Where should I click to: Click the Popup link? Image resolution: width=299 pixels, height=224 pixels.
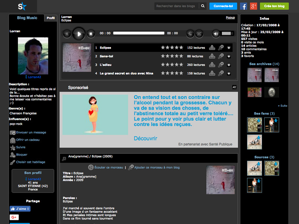230,18
